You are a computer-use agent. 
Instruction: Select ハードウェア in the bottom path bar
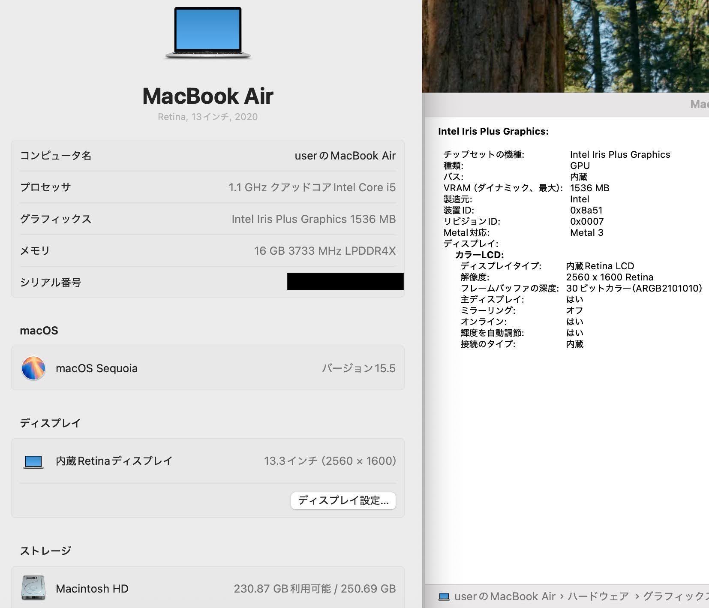[x=598, y=596]
